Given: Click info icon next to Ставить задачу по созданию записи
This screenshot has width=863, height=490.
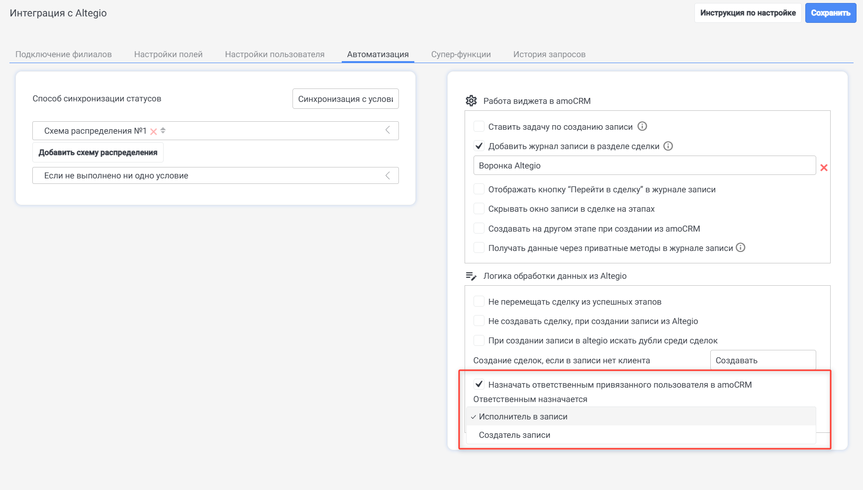Looking at the screenshot, I should click(642, 126).
